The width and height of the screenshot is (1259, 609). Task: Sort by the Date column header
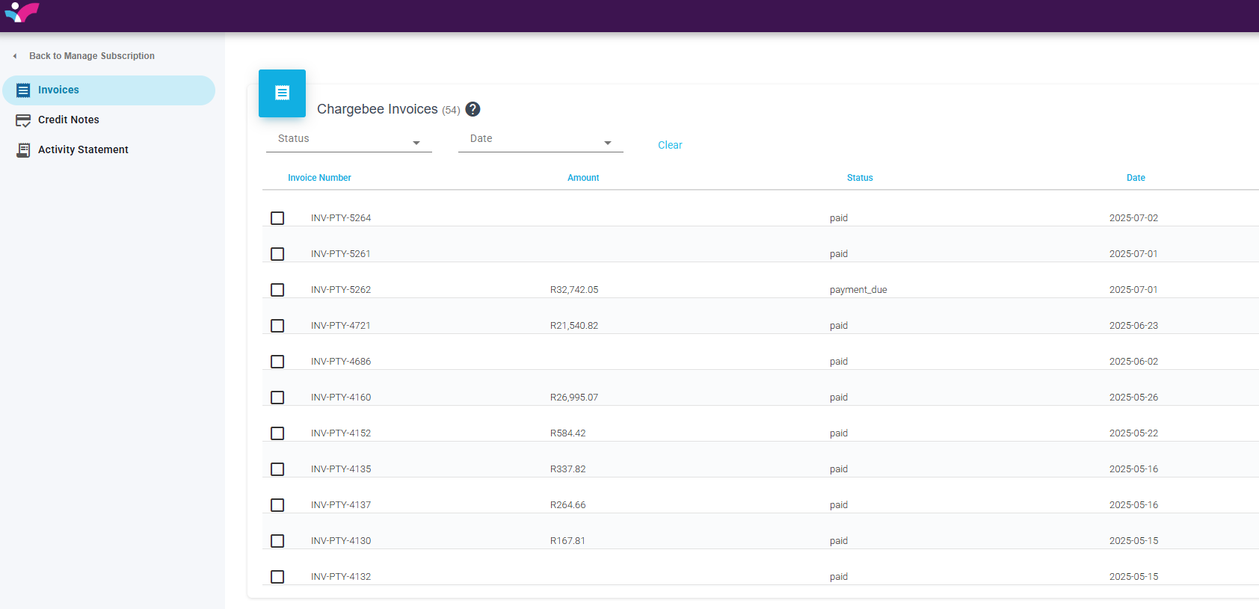point(1136,178)
